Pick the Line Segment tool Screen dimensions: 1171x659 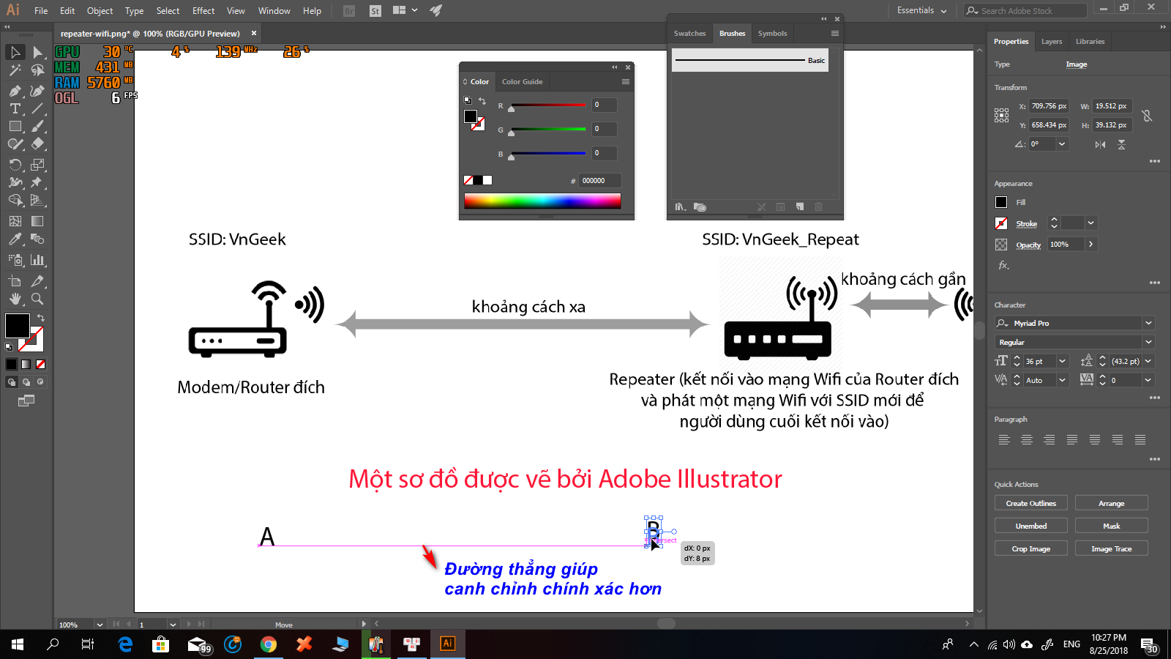coord(37,108)
